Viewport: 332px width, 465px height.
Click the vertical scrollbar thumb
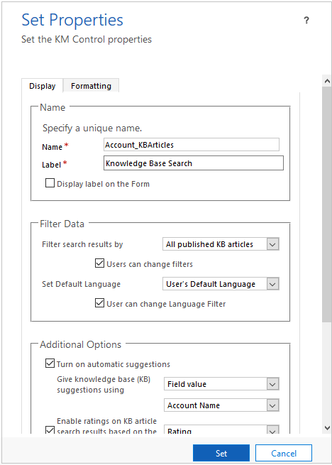[x=327, y=204]
